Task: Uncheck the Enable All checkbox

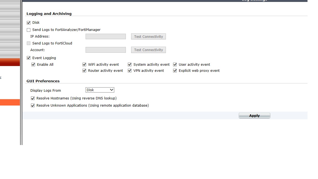Action: (33, 65)
